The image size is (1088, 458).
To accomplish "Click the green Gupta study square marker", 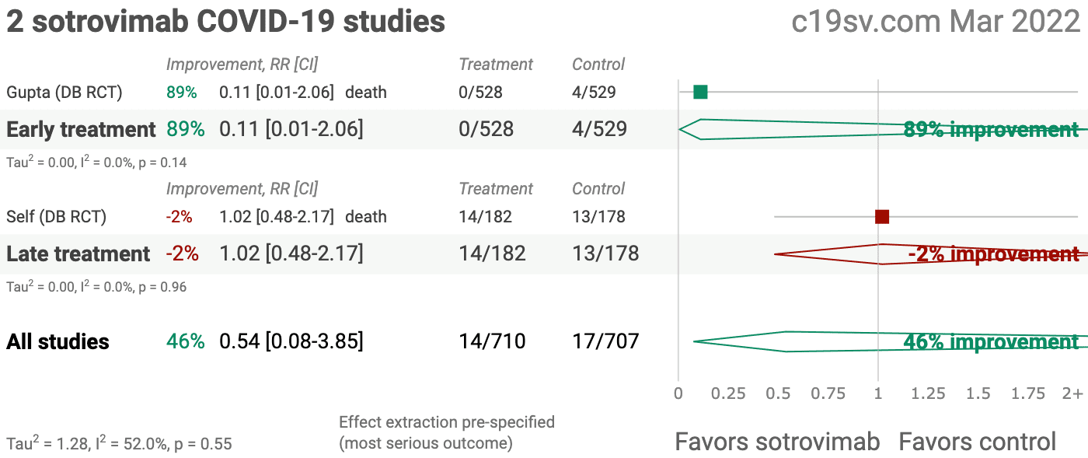I will (x=700, y=93).
